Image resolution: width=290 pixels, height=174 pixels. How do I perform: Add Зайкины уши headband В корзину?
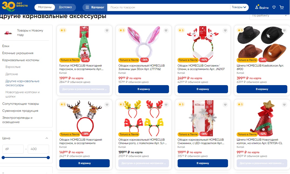coord(144,89)
